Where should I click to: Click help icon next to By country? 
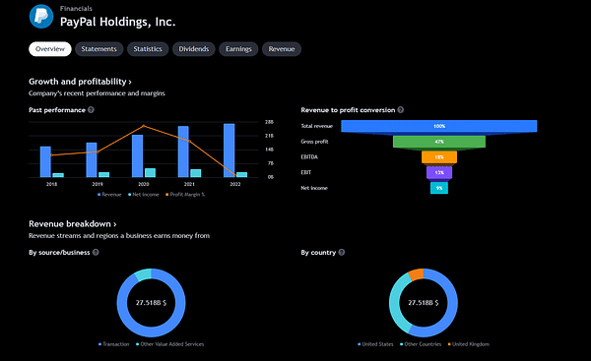point(342,252)
